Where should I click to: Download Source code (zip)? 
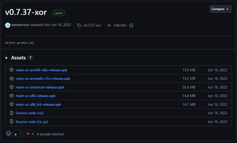(x=30, y=113)
